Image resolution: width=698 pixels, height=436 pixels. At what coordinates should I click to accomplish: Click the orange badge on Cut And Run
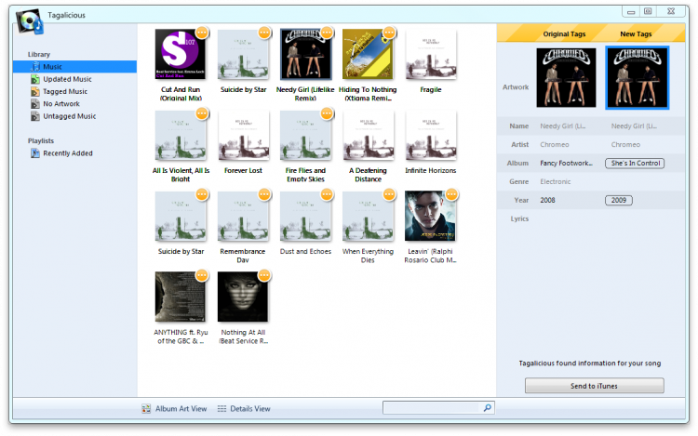202,33
